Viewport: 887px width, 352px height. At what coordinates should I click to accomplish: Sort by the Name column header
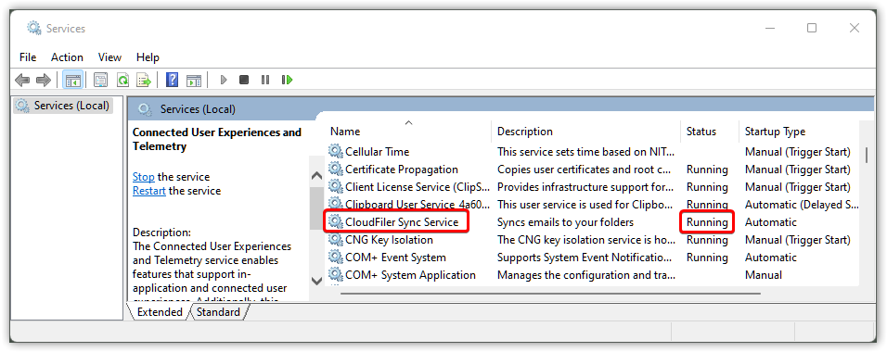pyautogui.click(x=345, y=132)
